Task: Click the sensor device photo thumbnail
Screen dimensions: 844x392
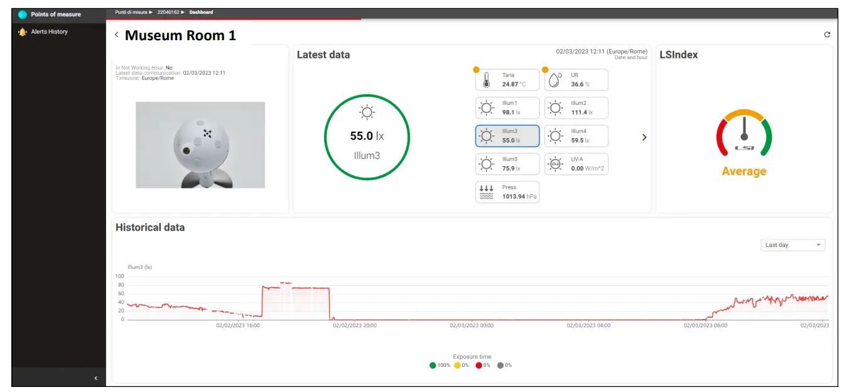Action: click(200, 145)
